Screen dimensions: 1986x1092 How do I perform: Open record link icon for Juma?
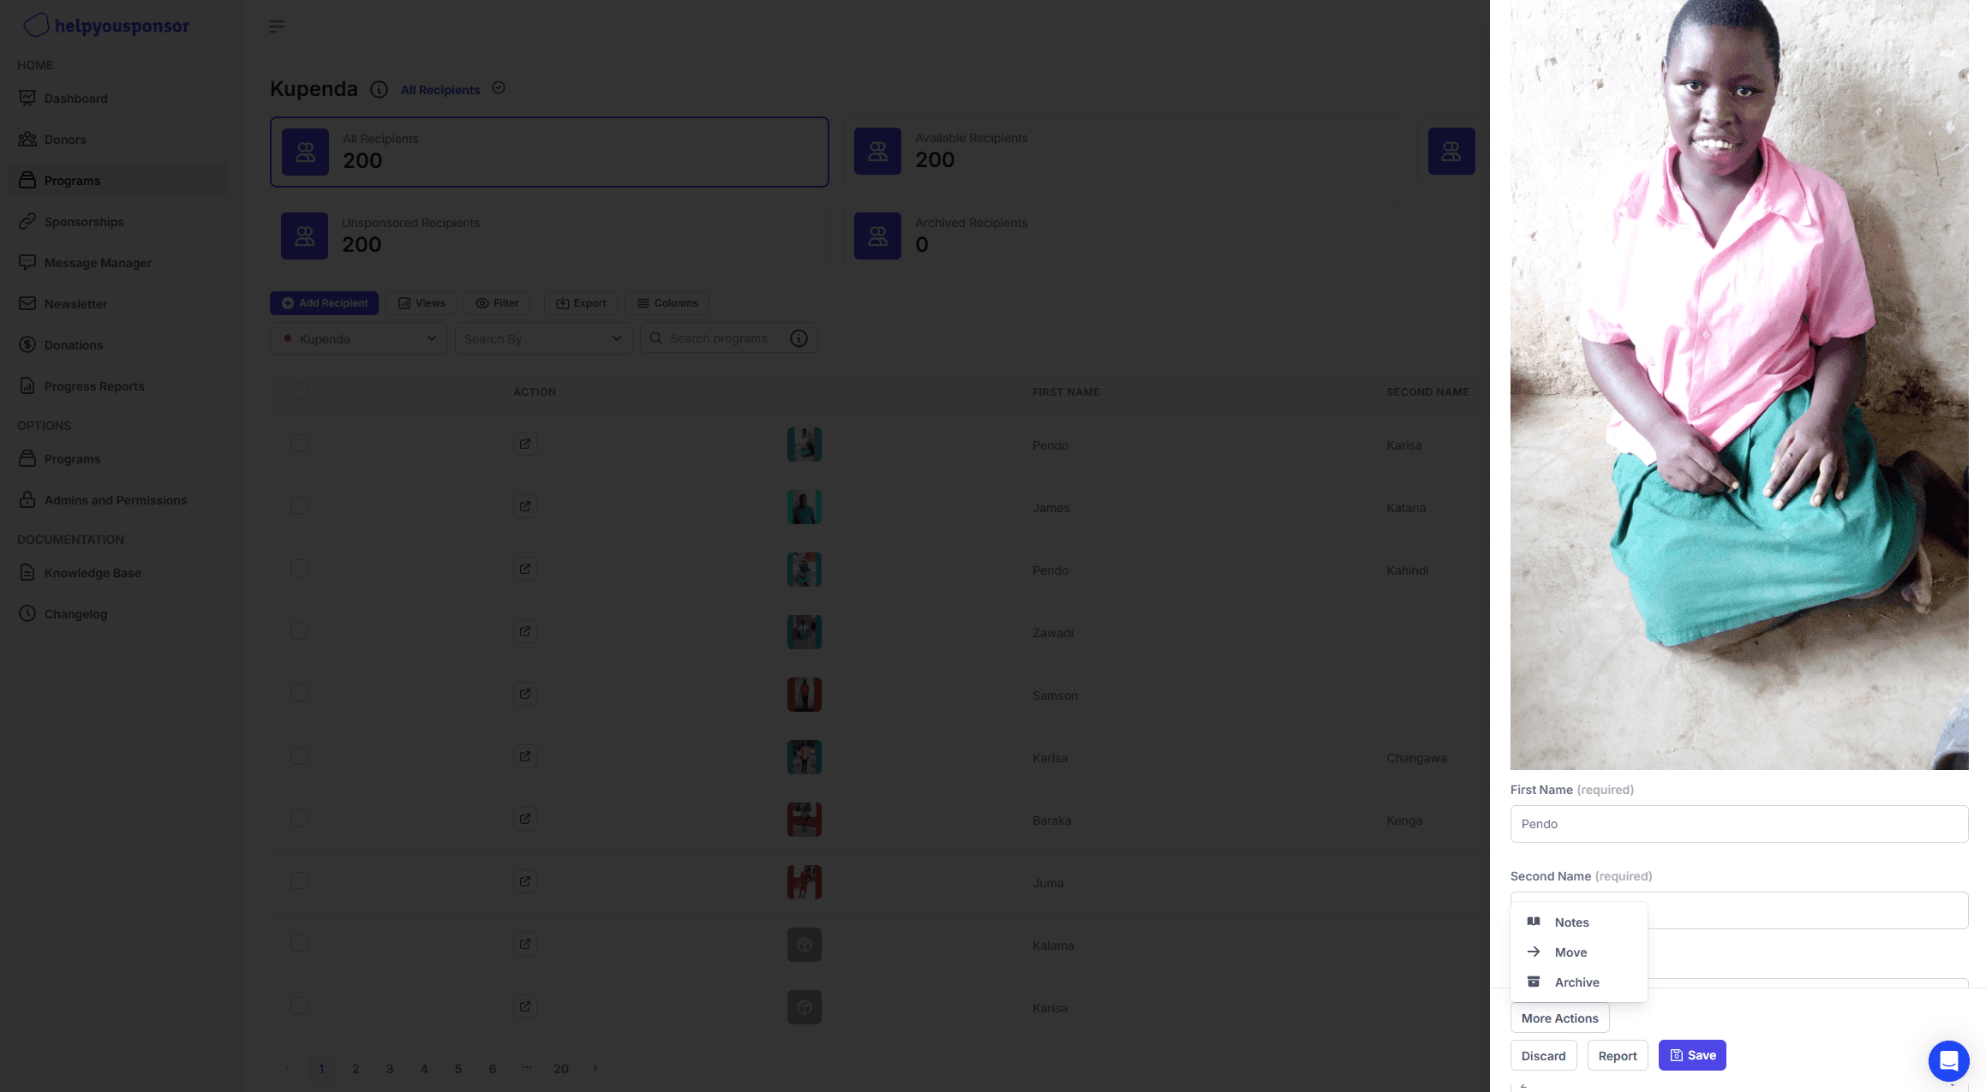pyautogui.click(x=525, y=881)
